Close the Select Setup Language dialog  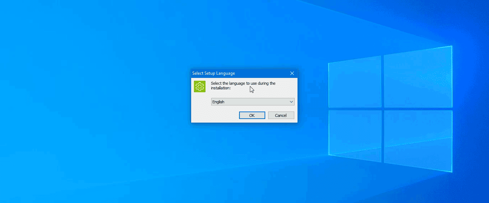click(x=292, y=73)
